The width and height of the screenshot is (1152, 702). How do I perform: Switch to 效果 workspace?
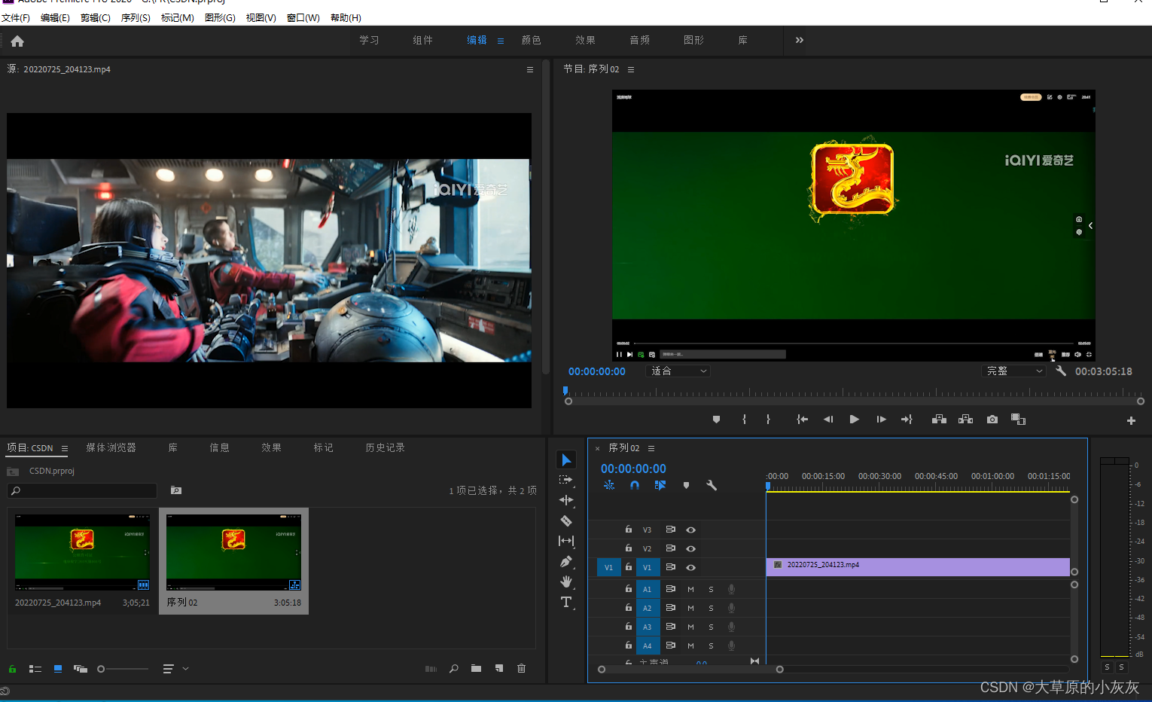point(586,40)
